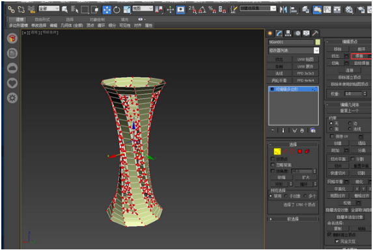Toggle the 按角度 checkbox

click(273, 171)
